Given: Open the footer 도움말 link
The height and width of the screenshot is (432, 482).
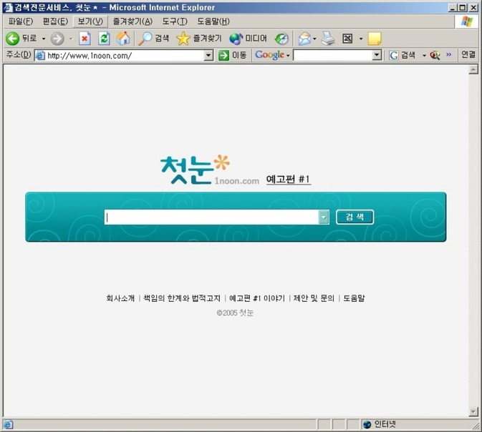Looking at the screenshot, I should click(354, 298).
